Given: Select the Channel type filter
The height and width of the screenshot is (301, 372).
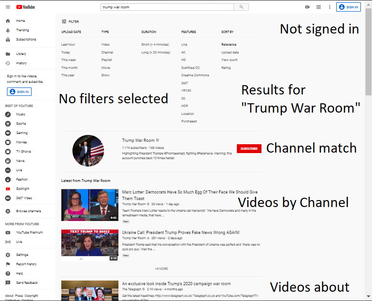Looking at the screenshot, I should tap(107, 52).
